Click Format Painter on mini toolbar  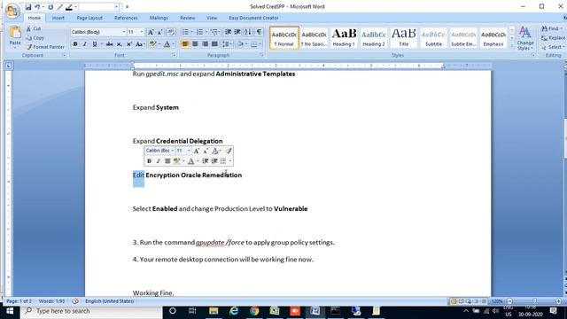coord(229,151)
